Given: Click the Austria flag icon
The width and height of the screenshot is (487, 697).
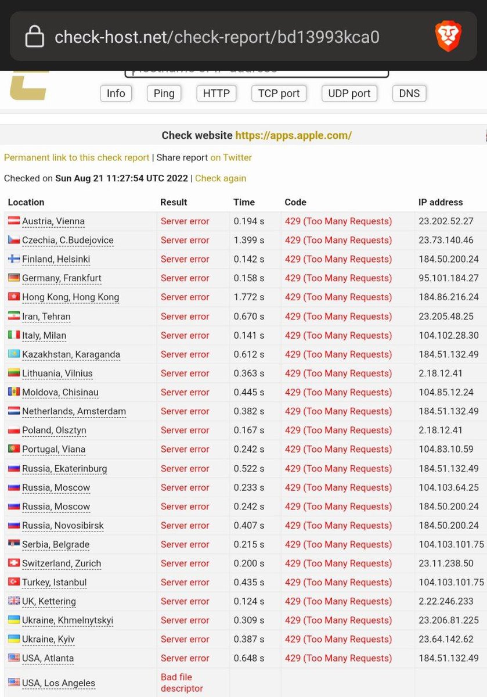Looking at the screenshot, I should [14, 221].
